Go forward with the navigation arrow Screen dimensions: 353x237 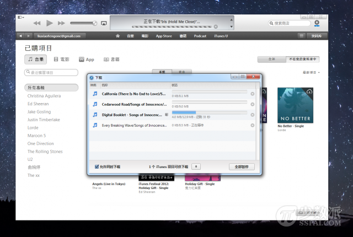(28, 36)
